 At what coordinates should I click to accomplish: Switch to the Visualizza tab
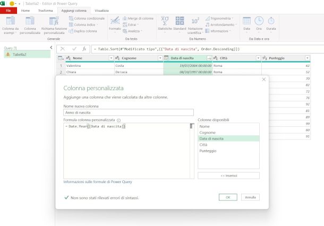click(x=101, y=11)
